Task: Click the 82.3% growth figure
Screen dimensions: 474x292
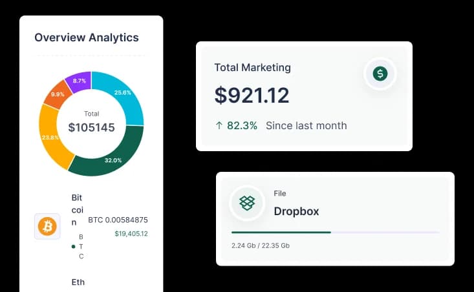Action: (242, 126)
